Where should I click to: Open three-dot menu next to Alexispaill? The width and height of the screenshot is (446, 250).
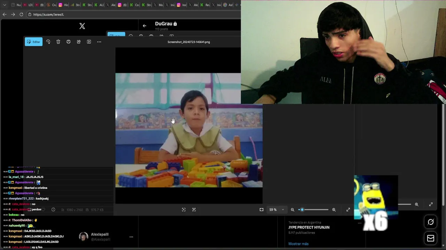131,237
